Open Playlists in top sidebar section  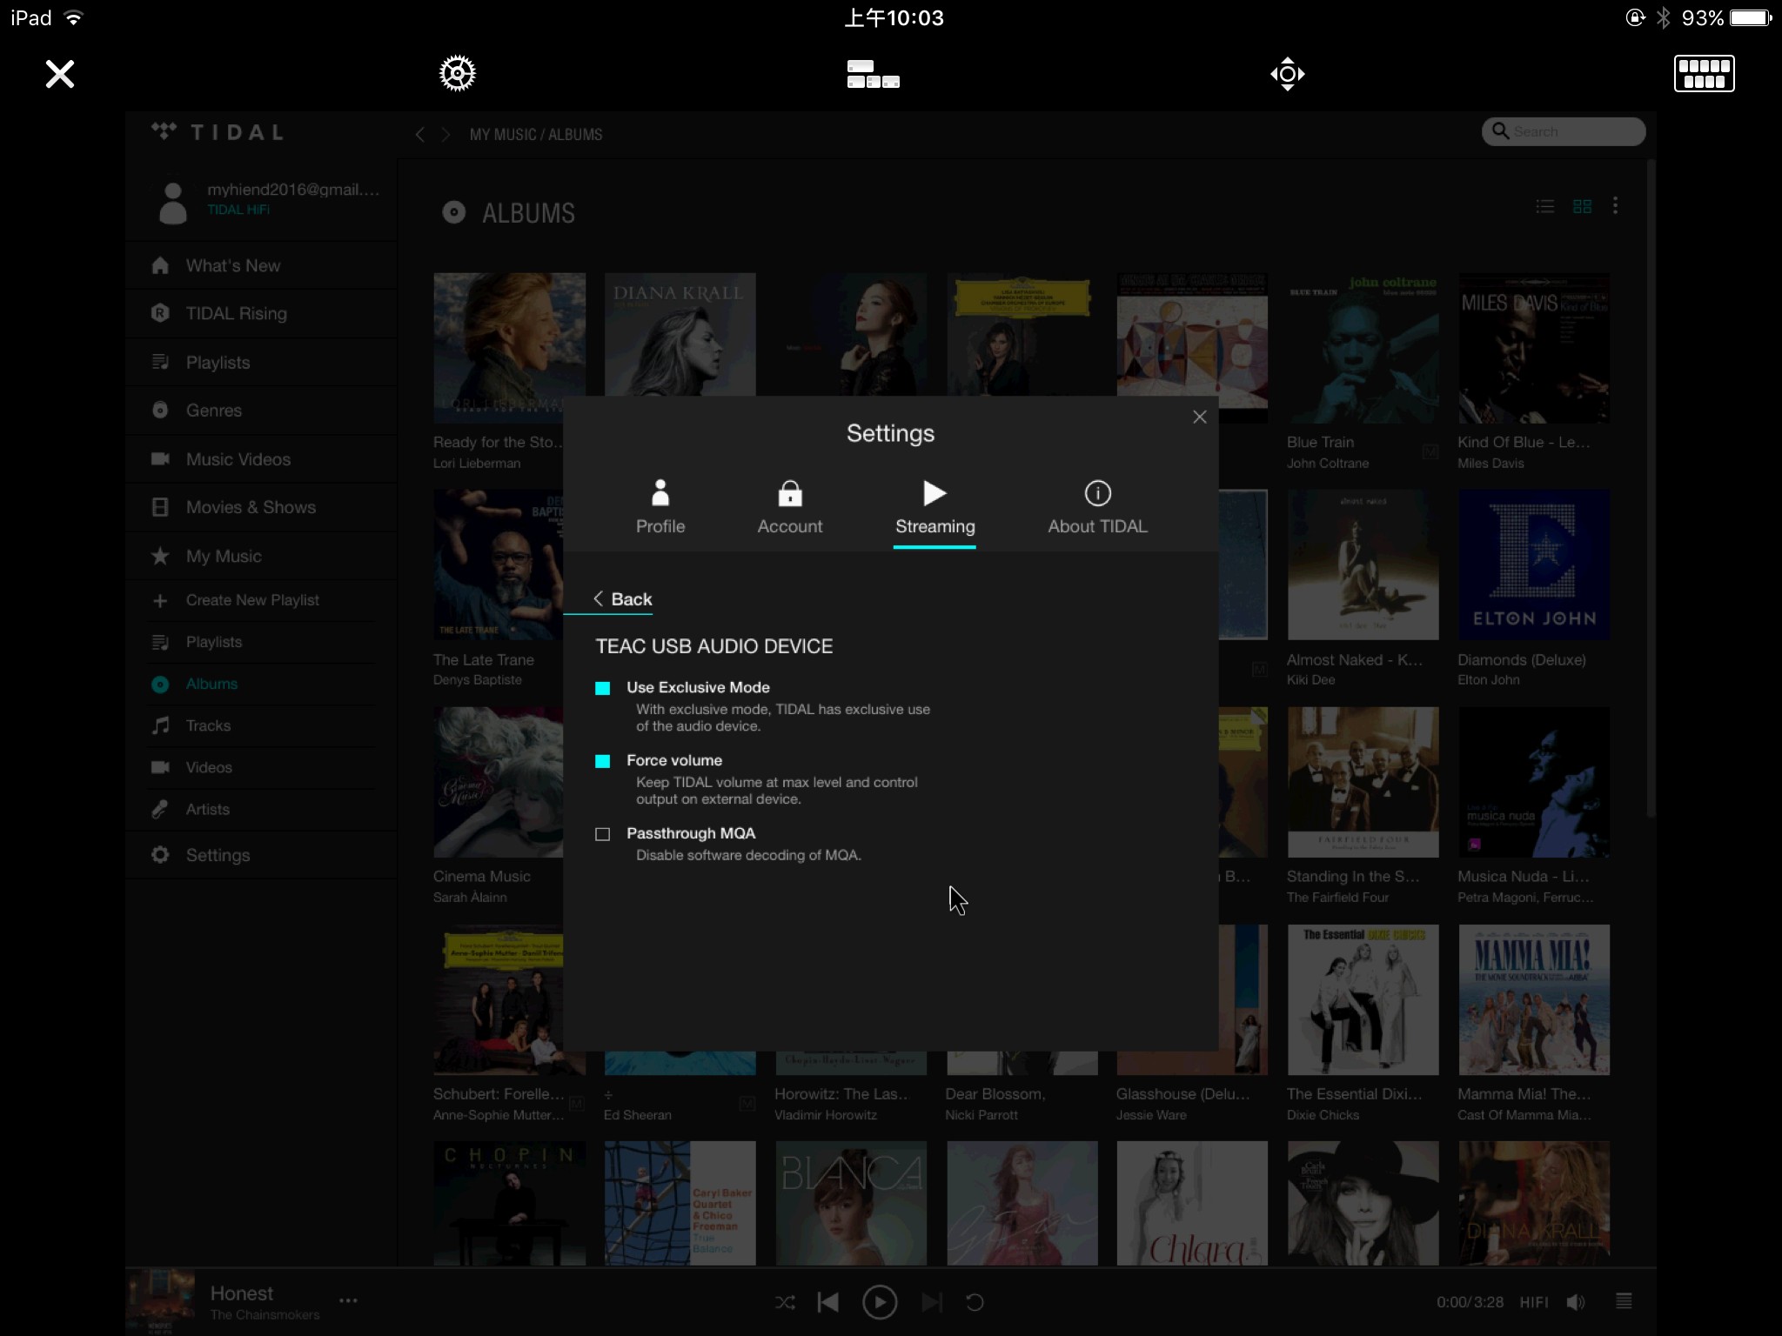[x=261, y=362]
